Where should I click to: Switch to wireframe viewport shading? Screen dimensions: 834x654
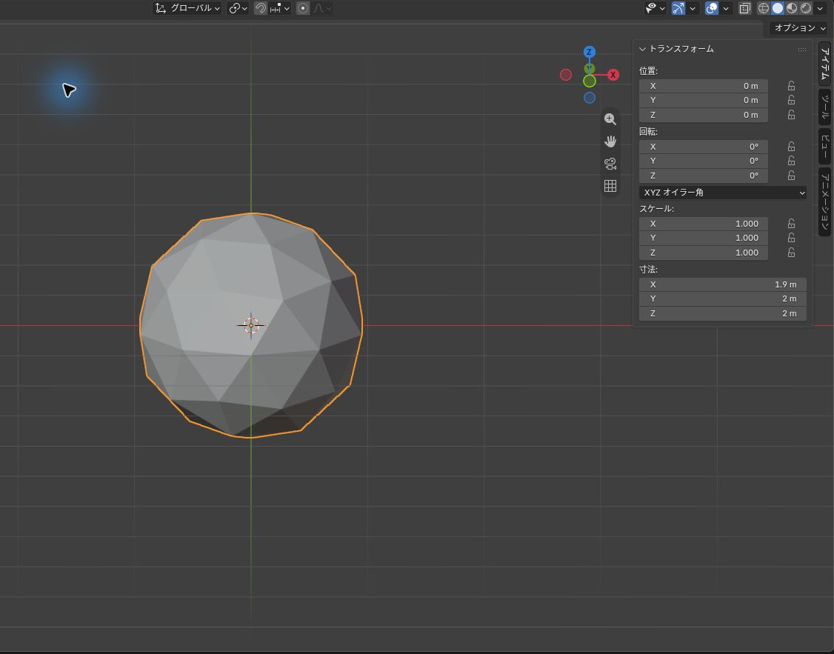coord(763,8)
